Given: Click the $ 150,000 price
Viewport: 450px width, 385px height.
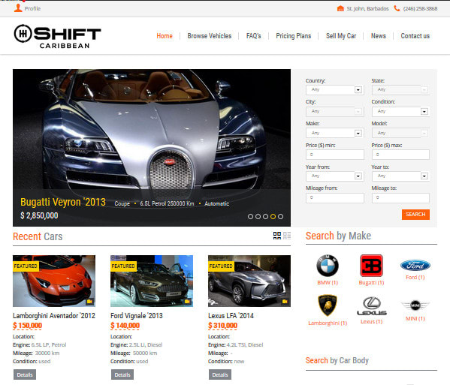Looking at the screenshot, I should click(28, 326).
